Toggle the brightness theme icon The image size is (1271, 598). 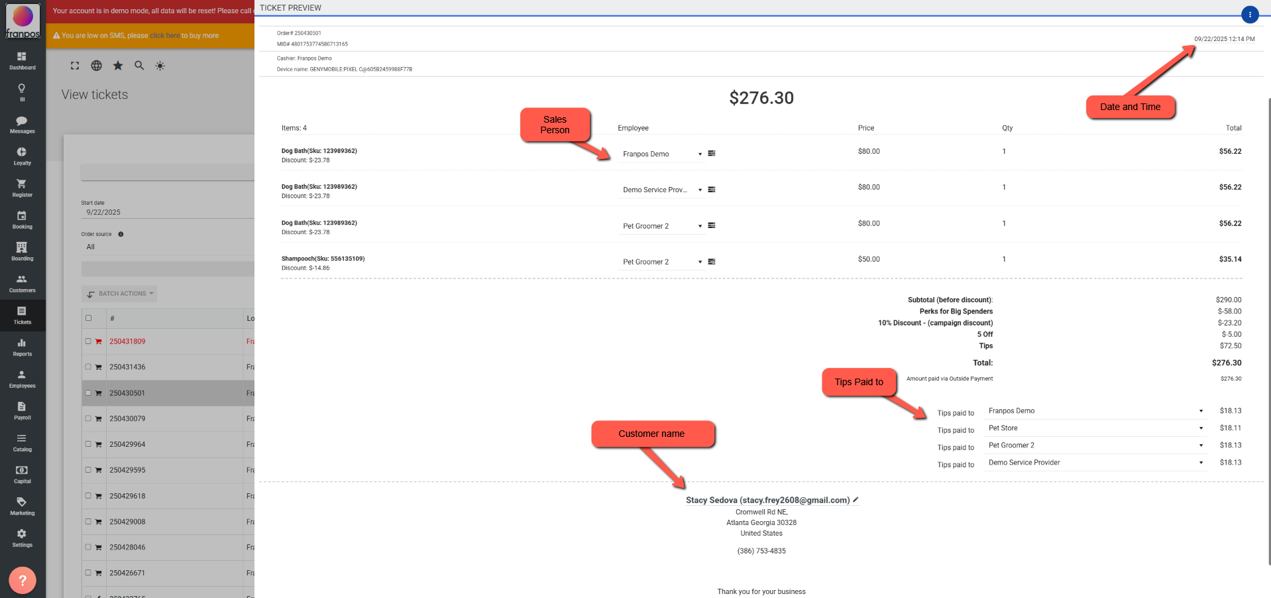click(x=160, y=66)
